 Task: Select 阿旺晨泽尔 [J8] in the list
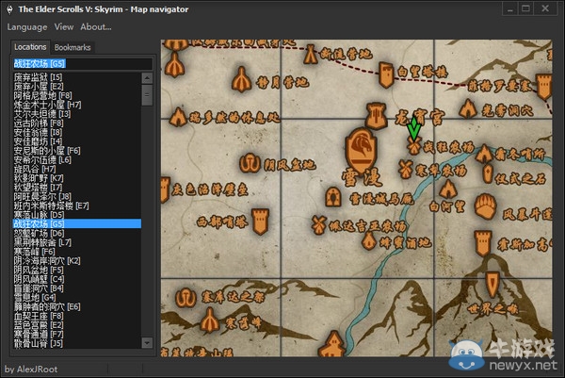[77, 197]
